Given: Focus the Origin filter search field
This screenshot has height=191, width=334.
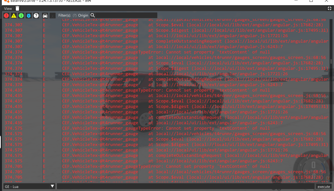Looking at the screenshot, I should click(126, 15).
